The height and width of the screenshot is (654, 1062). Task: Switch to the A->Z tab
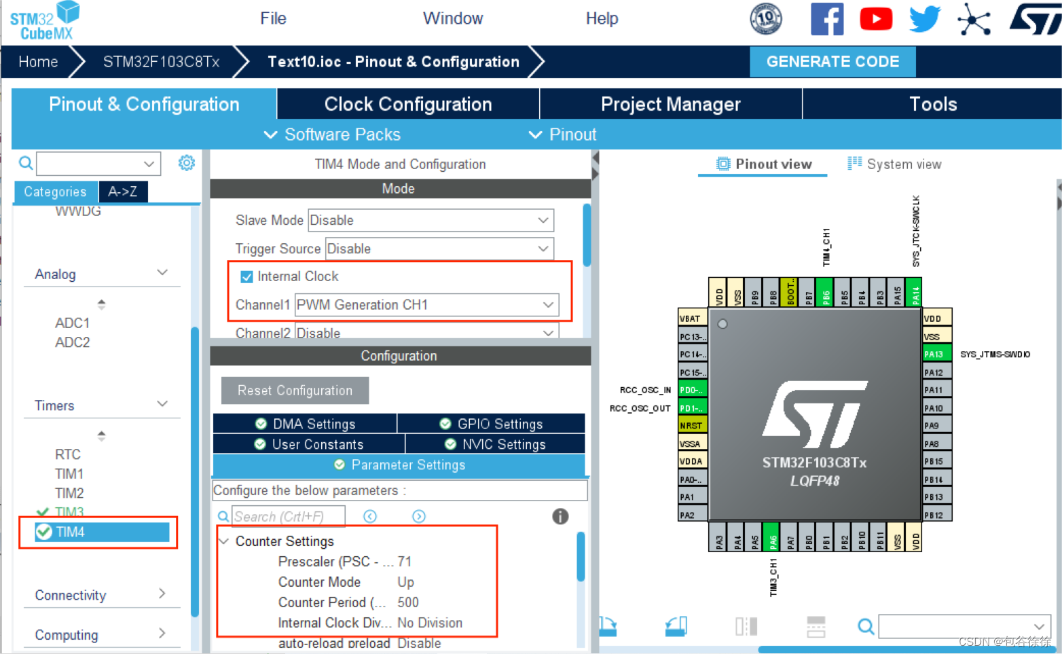point(123,192)
